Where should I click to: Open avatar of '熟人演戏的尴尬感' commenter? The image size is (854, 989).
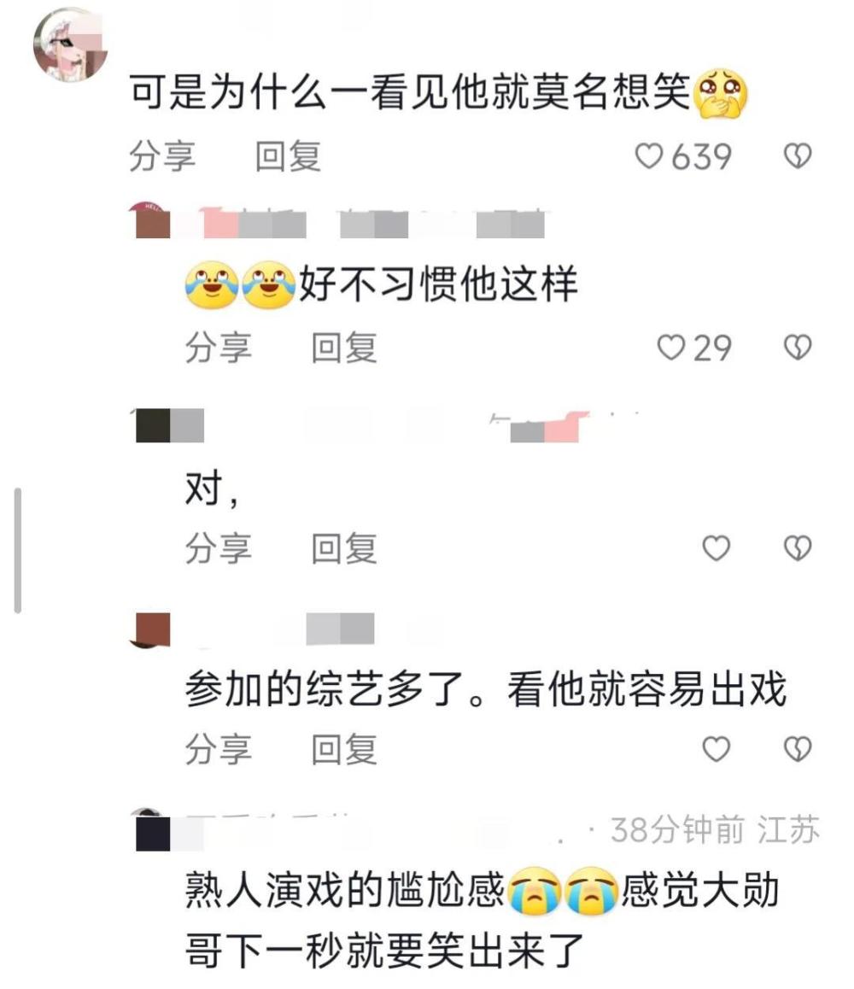153,831
